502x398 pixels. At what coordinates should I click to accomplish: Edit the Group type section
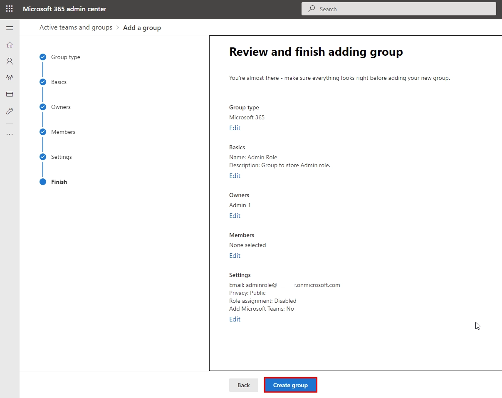235,128
